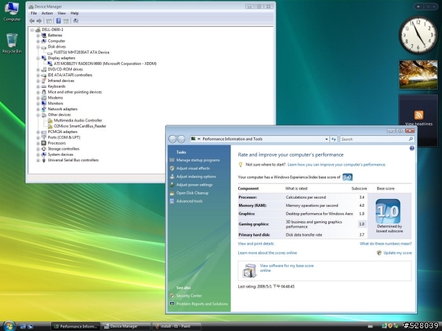
Task: Collapse the DELL-D600-1 root node
Action: [32, 30]
